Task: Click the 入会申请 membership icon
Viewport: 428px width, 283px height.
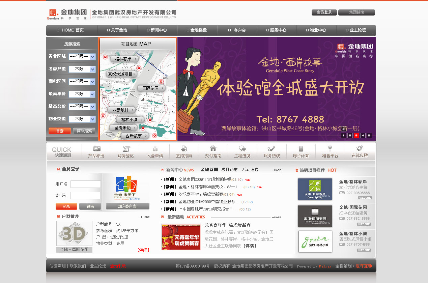Action: [155, 151]
